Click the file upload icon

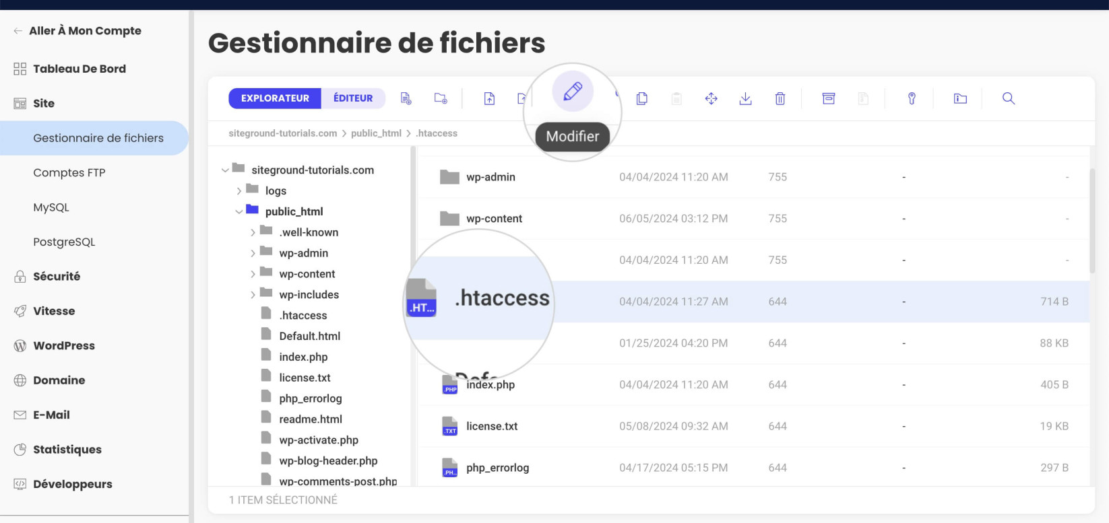click(490, 98)
